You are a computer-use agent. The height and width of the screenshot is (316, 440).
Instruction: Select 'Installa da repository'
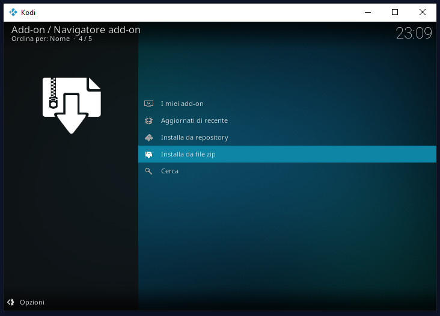point(287,137)
